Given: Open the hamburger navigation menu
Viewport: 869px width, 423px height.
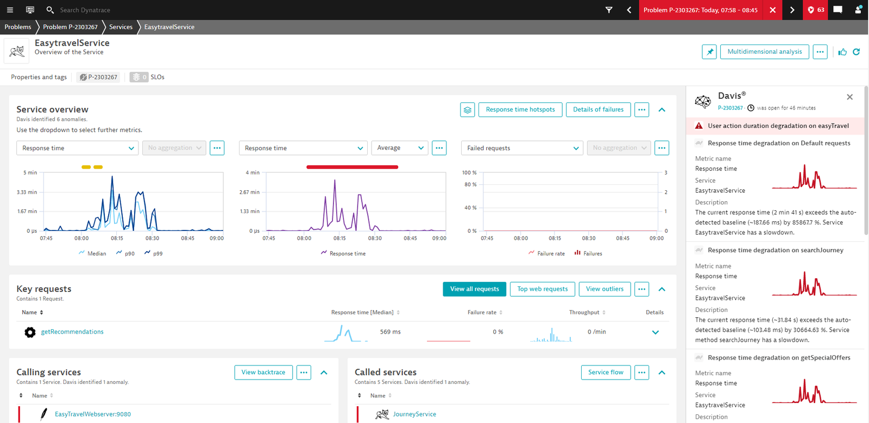Looking at the screenshot, I should pyautogui.click(x=10, y=10).
